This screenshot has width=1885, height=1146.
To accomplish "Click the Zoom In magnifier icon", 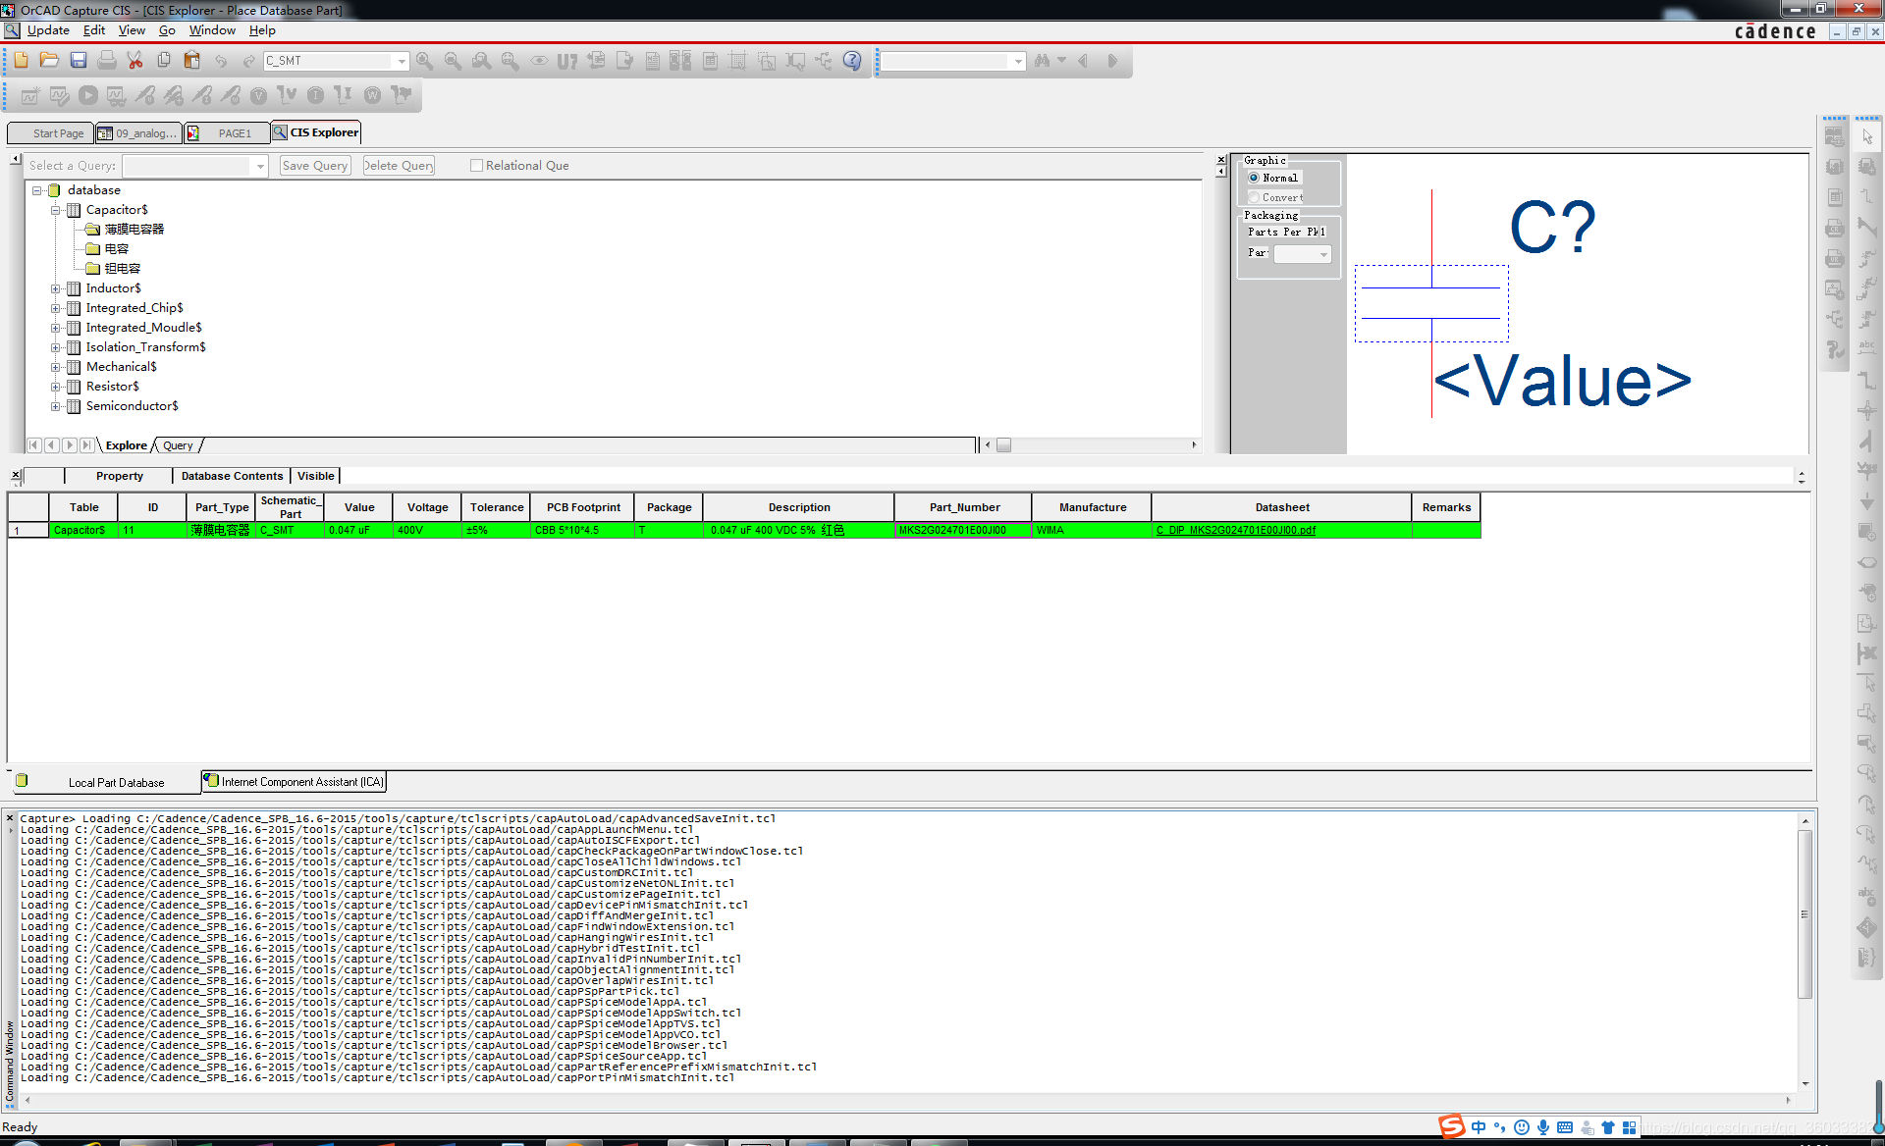I will tap(424, 61).
